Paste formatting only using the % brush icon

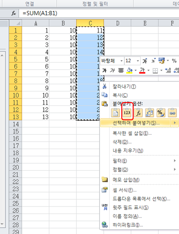coord(161,113)
